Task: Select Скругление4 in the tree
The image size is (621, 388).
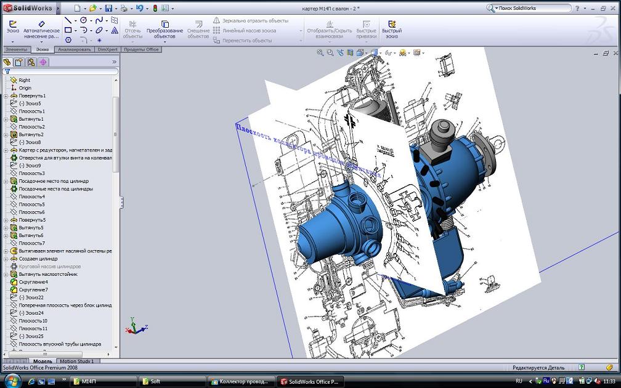Action: (33, 282)
